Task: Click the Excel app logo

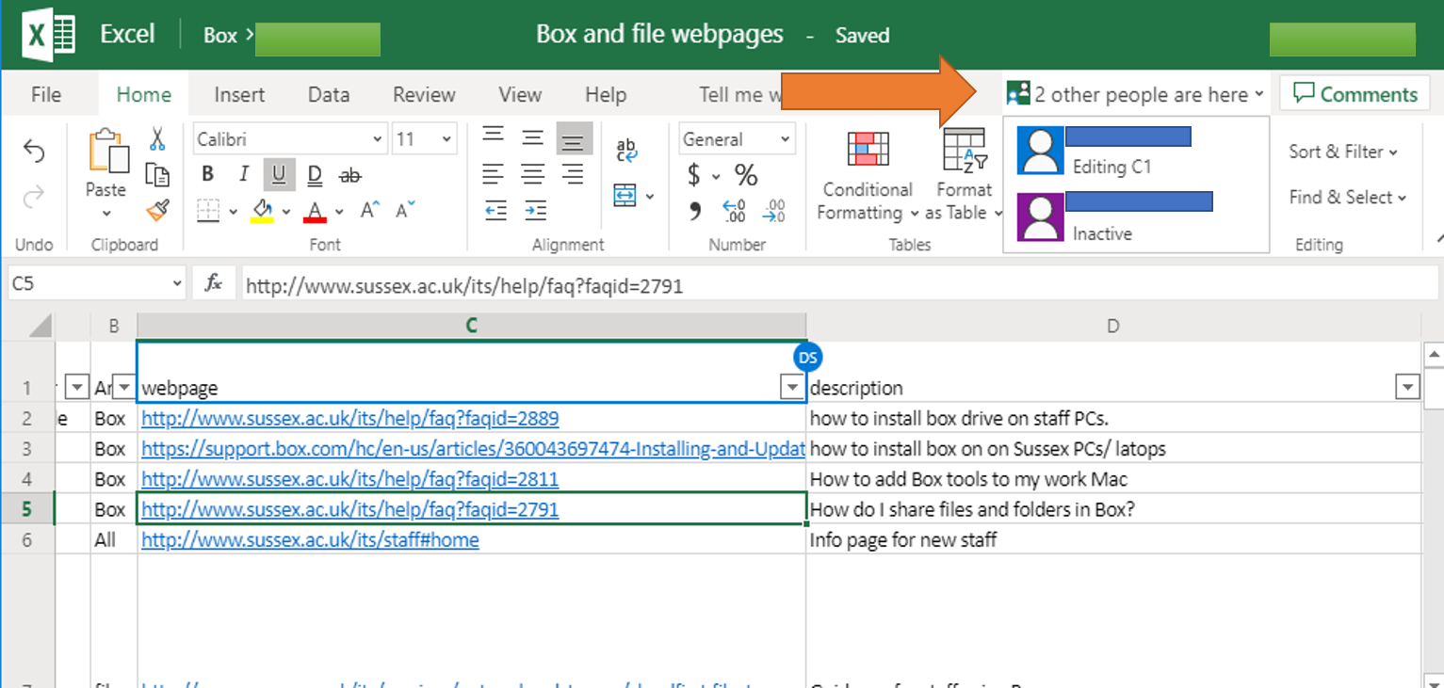Action: coord(50,36)
